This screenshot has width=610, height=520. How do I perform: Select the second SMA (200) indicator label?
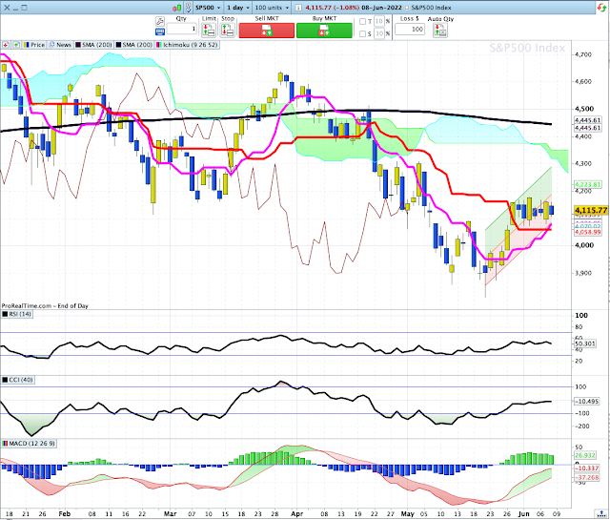pyautogui.click(x=133, y=45)
